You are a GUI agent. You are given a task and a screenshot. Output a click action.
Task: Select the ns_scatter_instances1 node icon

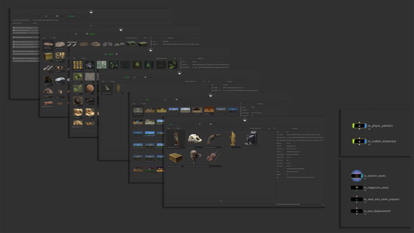(359, 141)
